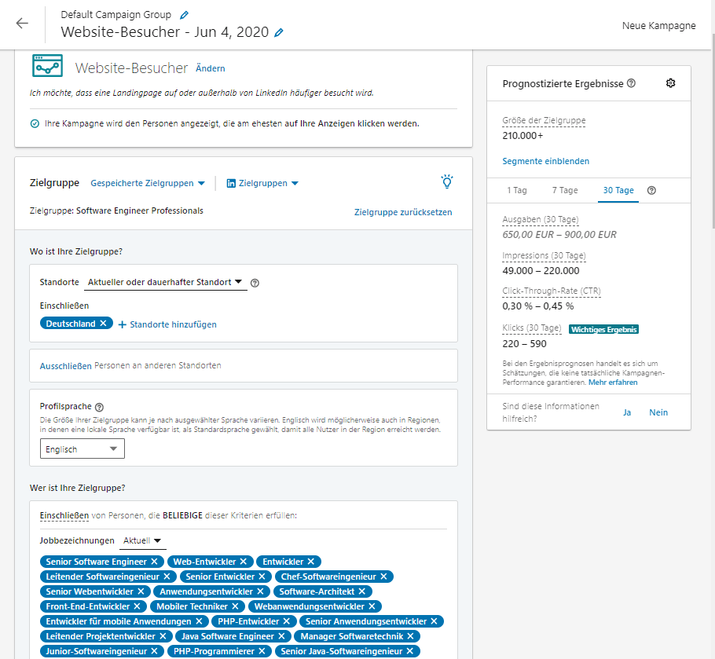Answer Ja to the feedback question

click(627, 412)
